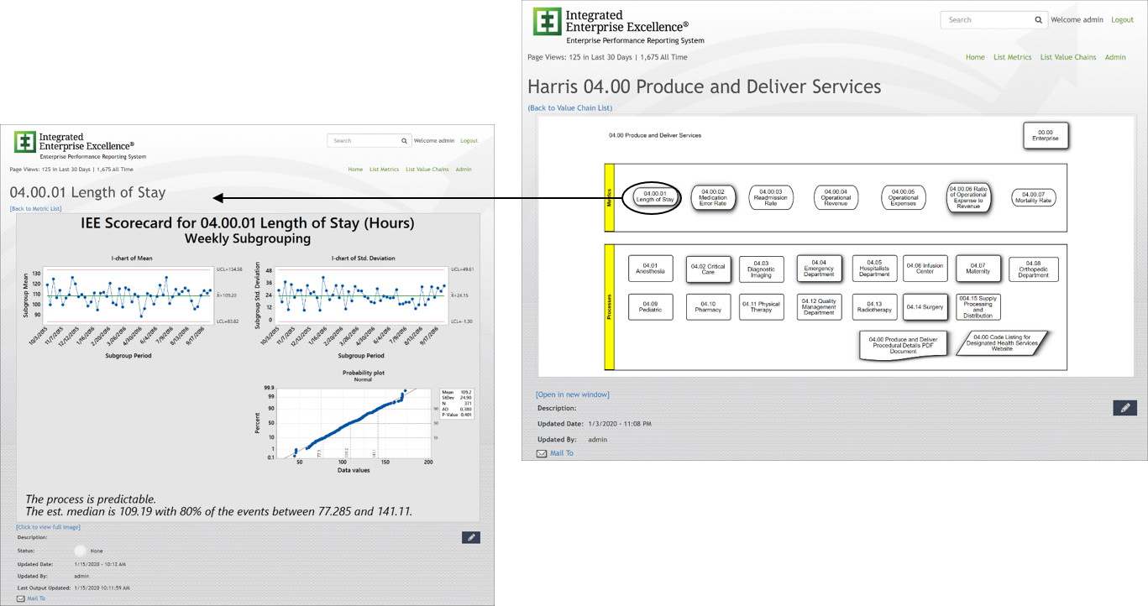The height and width of the screenshot is (606, 1148).
Task: Click the link to view the full scorecard image
Action: (48, 527)
